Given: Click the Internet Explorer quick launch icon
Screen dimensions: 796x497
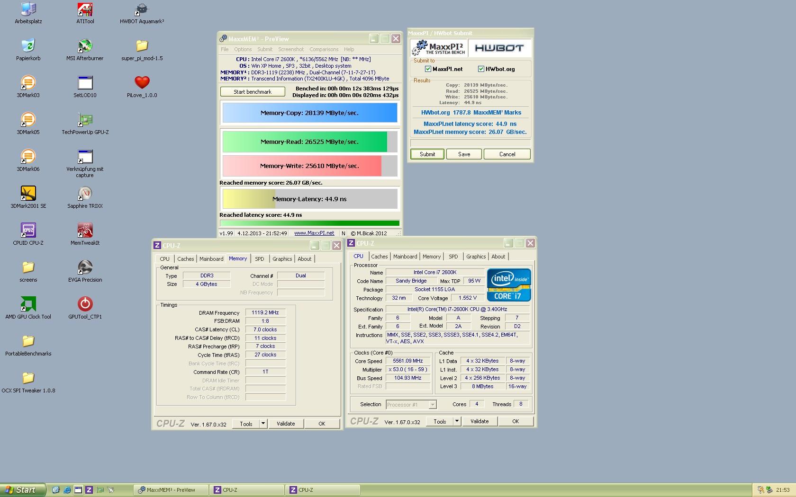Looking at the screenshot, I should 67,490.
